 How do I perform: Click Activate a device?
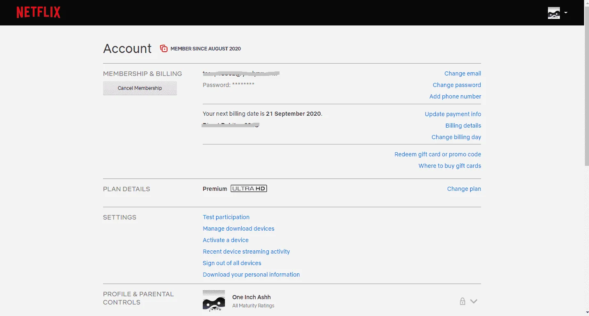[226, 240]
